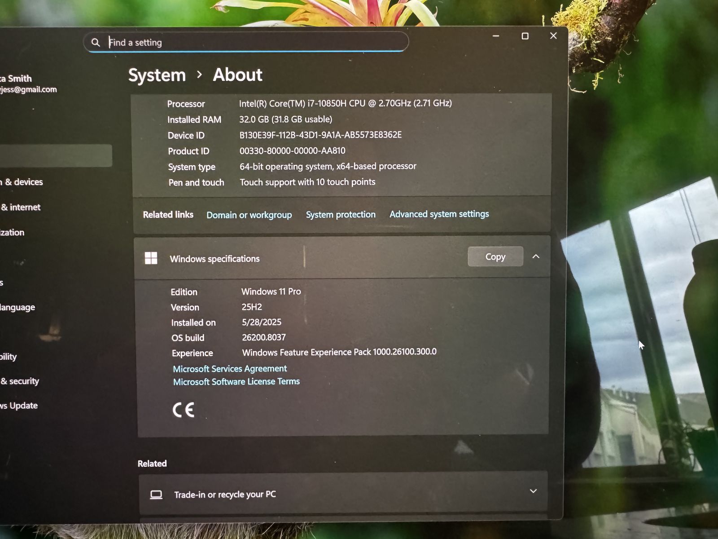Open Bluetooth & devices in sidebar
The width and height of the screenshot is (718, 539).
[x=22, y=182]
